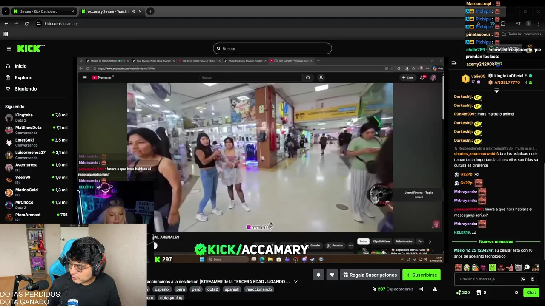Click the browser forward arrow
This screenshot has height=306, width=545.
(16, 23)
